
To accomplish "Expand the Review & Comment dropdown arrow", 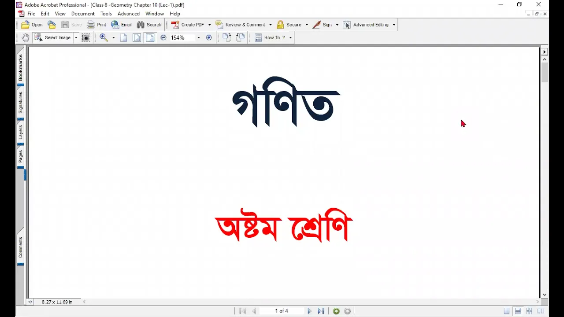I will coord(271,25).
